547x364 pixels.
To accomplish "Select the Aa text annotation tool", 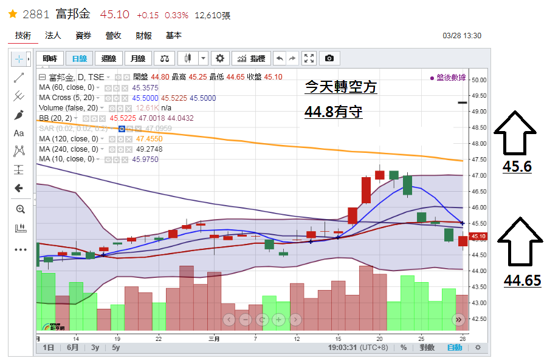I will pos(19,133).
